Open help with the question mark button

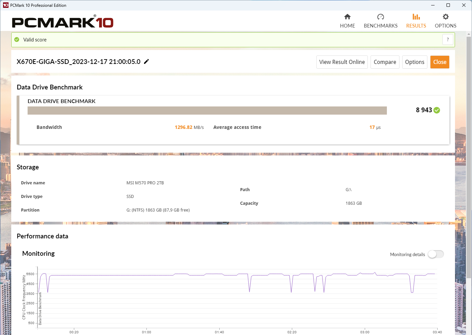pyautogui.click(x=448, y=39)
